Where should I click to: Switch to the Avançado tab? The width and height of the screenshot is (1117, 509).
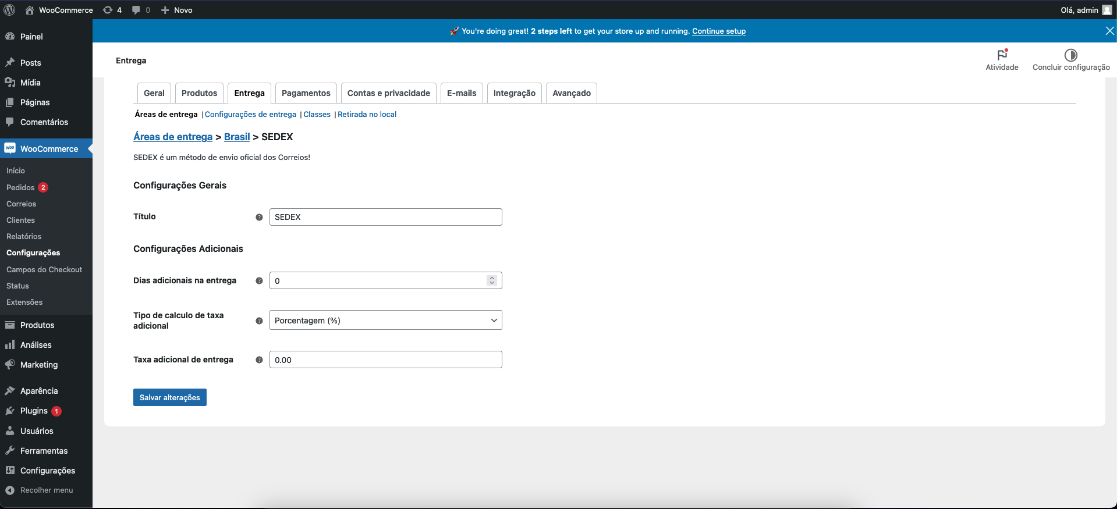click(x=572, y=93)
